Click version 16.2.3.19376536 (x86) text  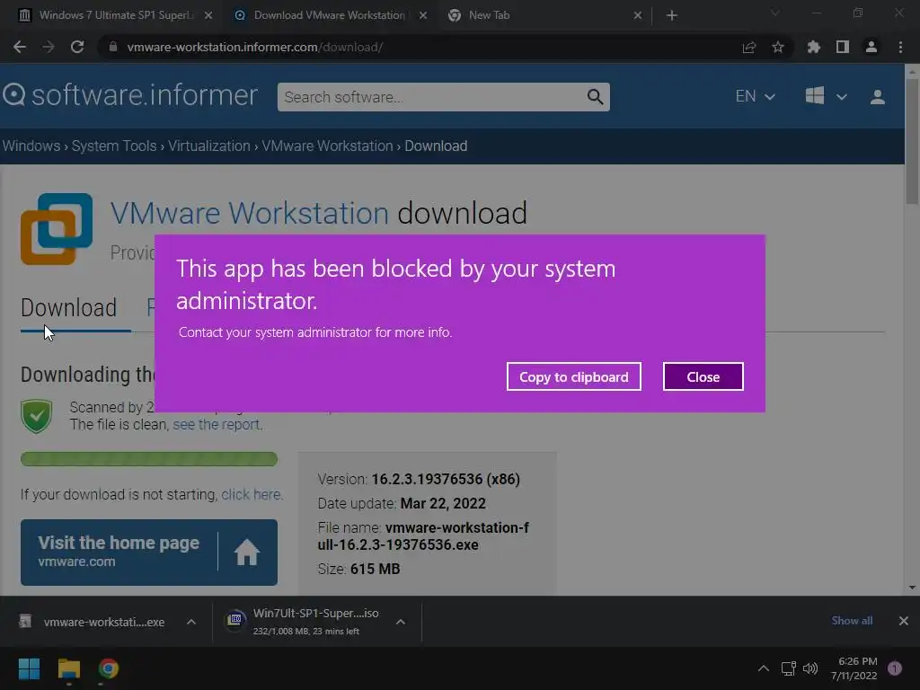point(446,479)
